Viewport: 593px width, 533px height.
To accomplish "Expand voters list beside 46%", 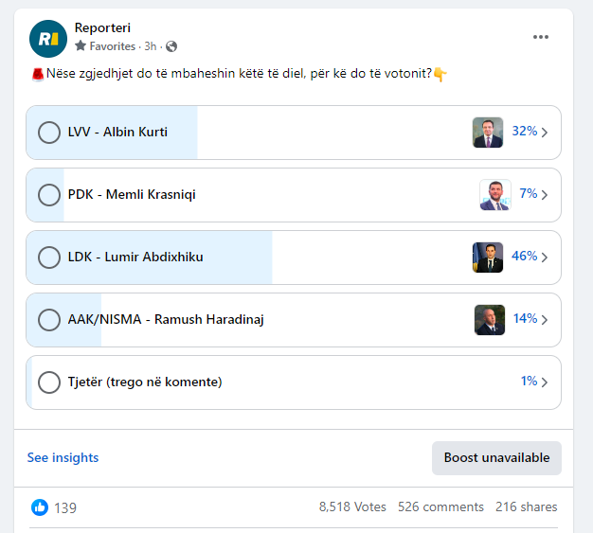I will (544, 258).
